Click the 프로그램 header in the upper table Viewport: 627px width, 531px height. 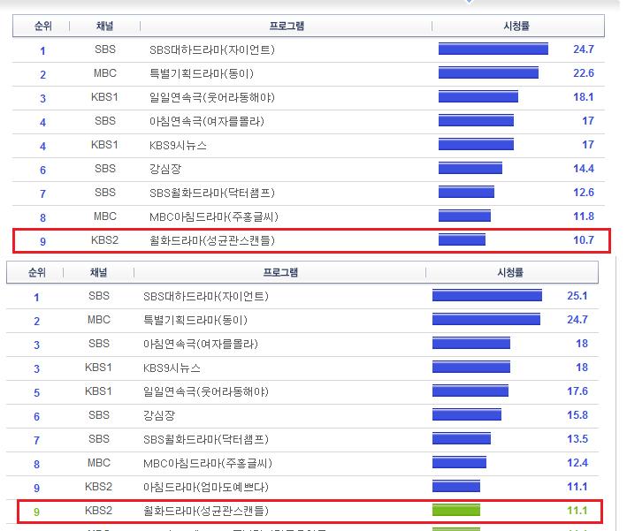(287, 26)
